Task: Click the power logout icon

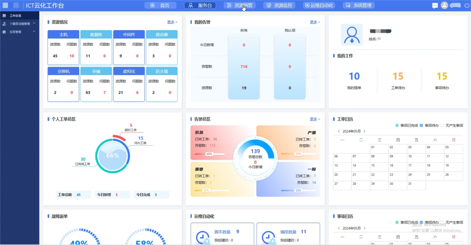Action: [x=468, y=5]
